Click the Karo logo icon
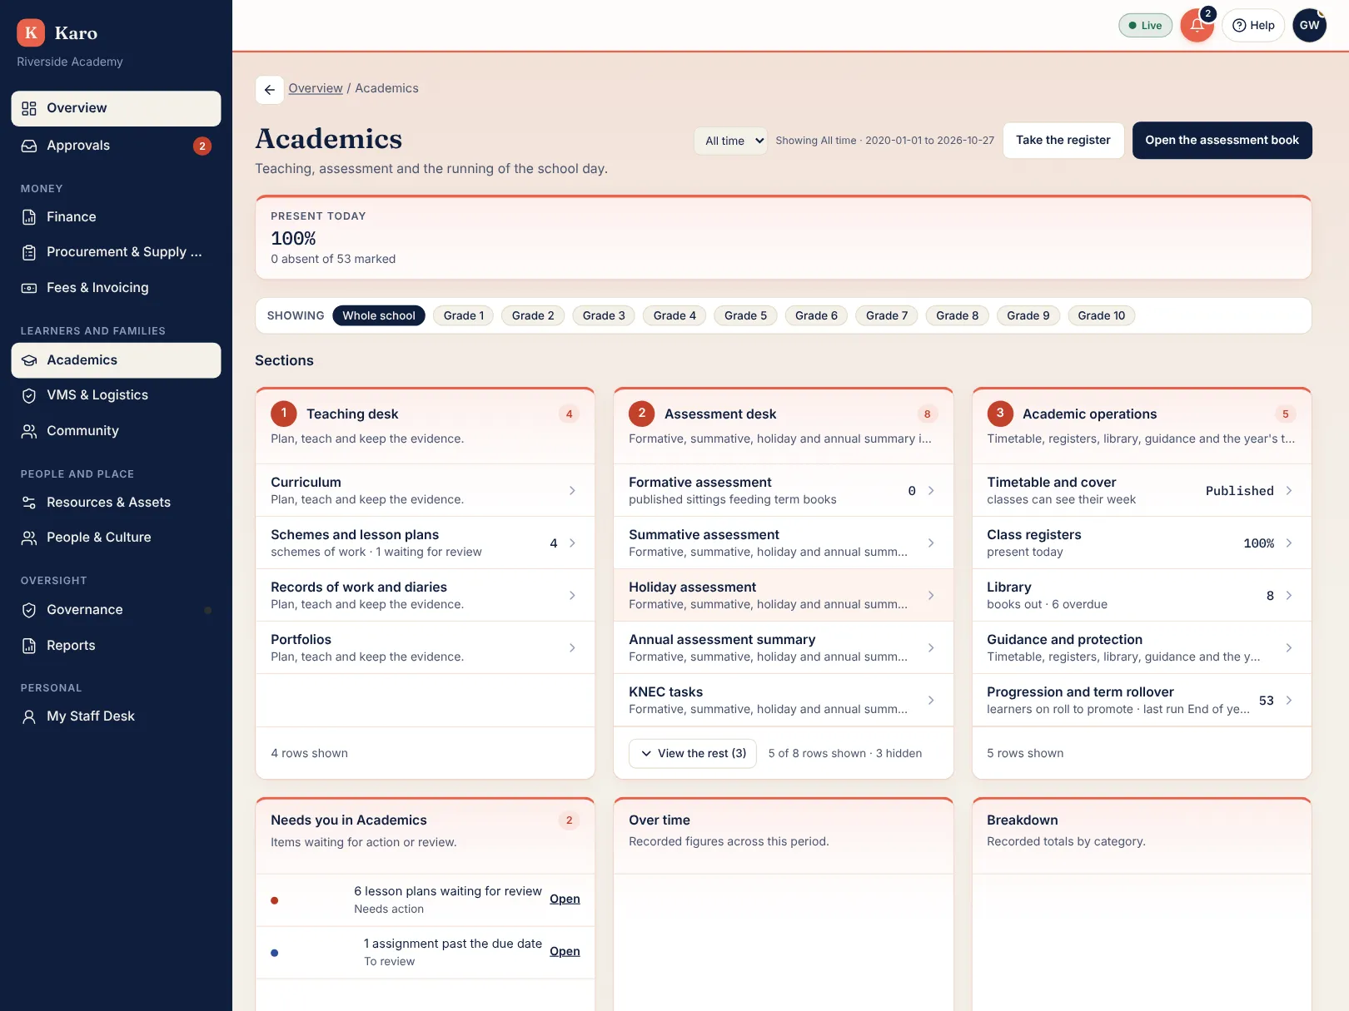 (31, 32)
